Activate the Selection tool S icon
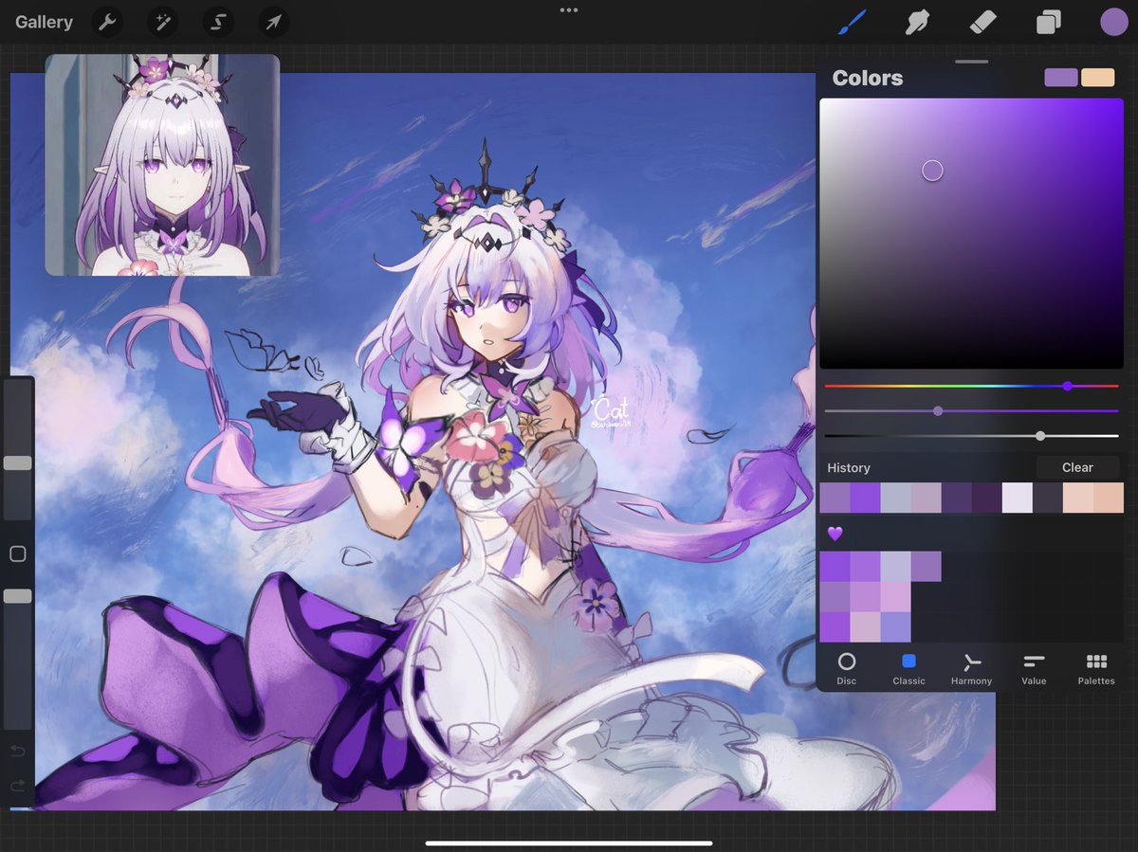Viewport: 1138px width, 852px height. [x=217, y=22]
